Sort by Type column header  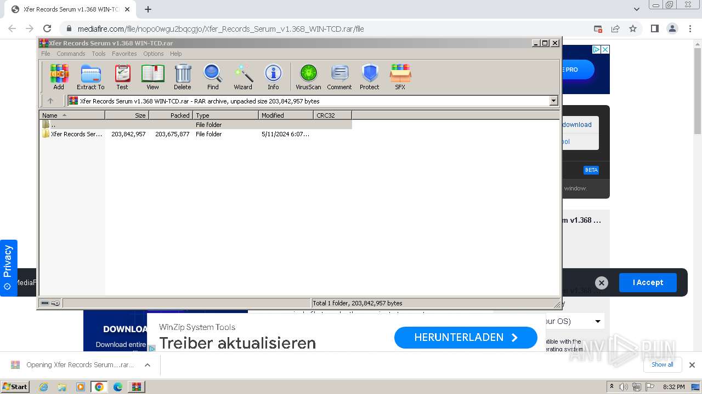pos(225,115)
